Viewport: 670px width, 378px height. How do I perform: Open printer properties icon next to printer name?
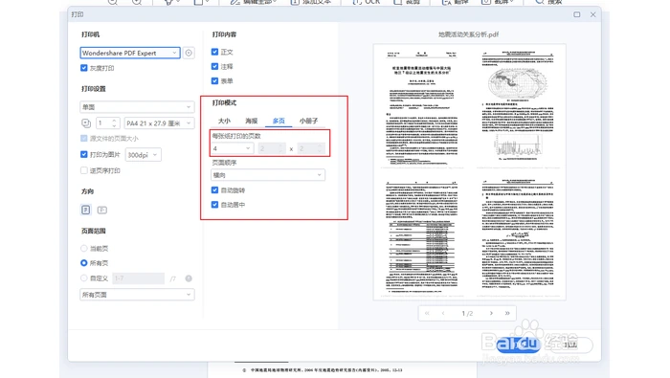pyautogui.click(x=189, y=53)
